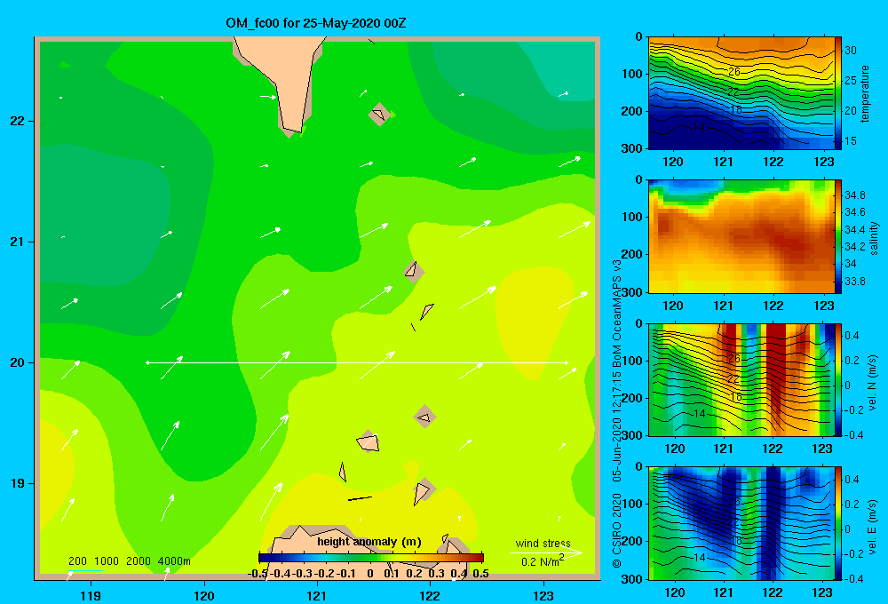Click longitude 122 under the salinity plot
Viewport: 888px width, 604px height.
click(773, 306)
